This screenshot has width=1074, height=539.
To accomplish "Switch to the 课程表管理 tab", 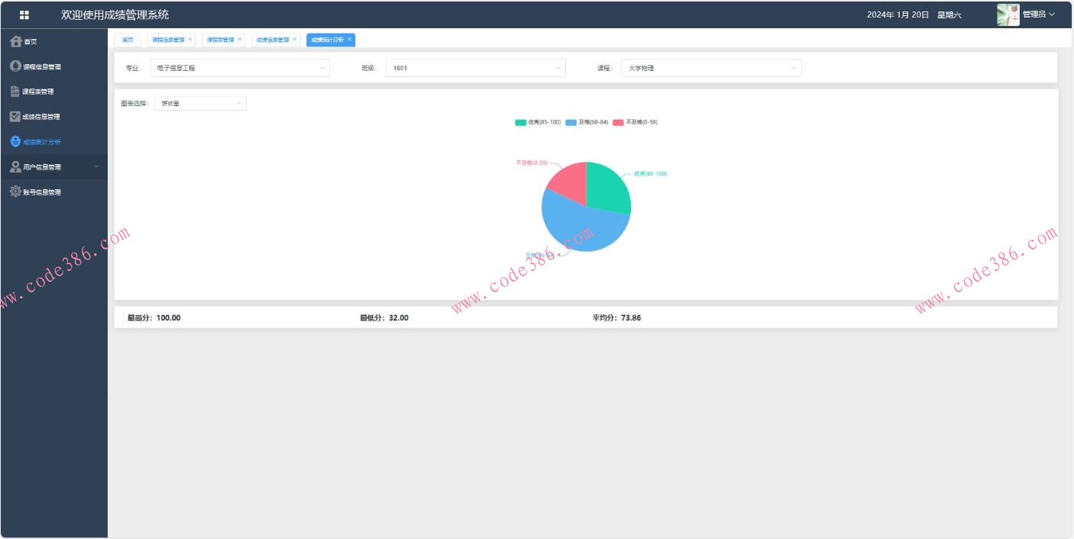I will tap(220, 40).
